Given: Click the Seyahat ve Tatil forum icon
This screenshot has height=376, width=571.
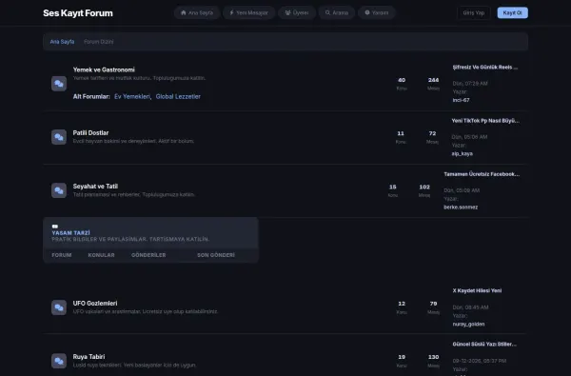Looking at the screenshot, I should pos(59,190).
